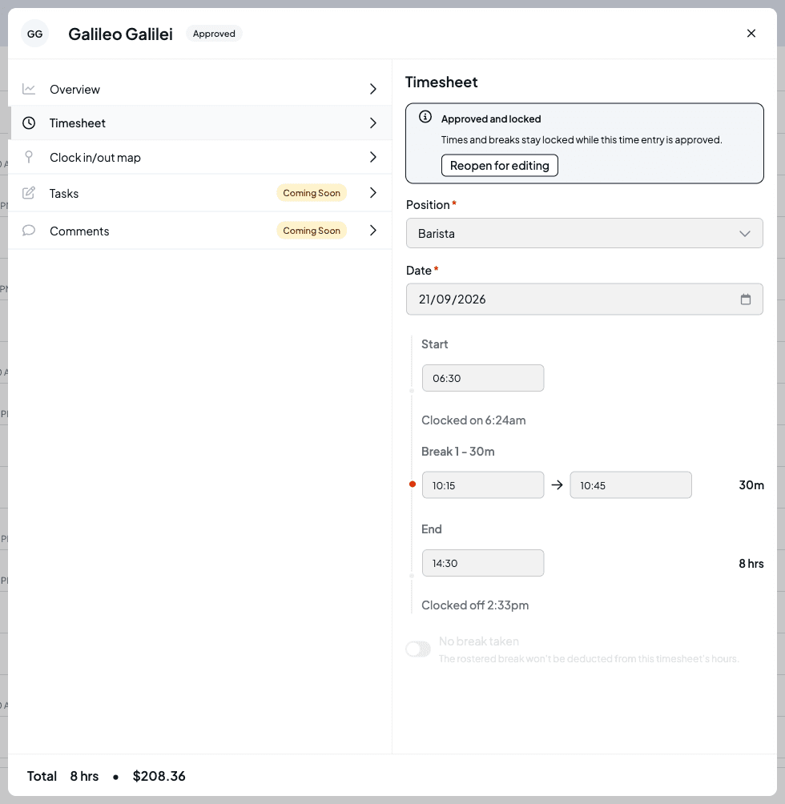
Task: Click the End time field 14:30
Action: coord(483,563)
